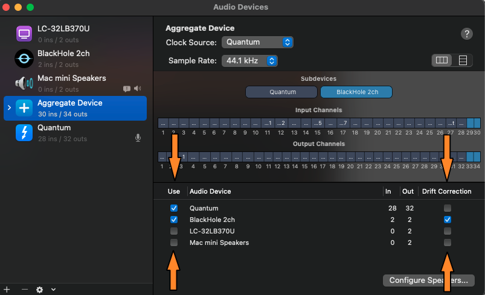The width and height of the screenshot is (485, 295).
Task: Click input channel 11 cell
Action: (268, 123)
